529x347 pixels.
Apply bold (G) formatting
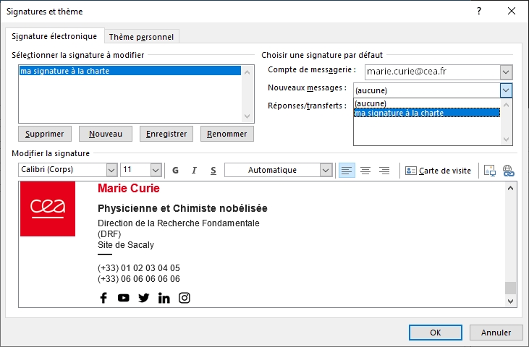tap(175, 171)
